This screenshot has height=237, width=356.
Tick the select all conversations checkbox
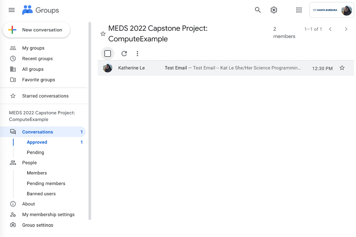(108, 54)
